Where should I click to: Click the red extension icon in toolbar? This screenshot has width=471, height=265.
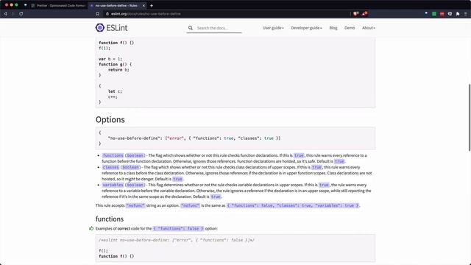point(442,13)
